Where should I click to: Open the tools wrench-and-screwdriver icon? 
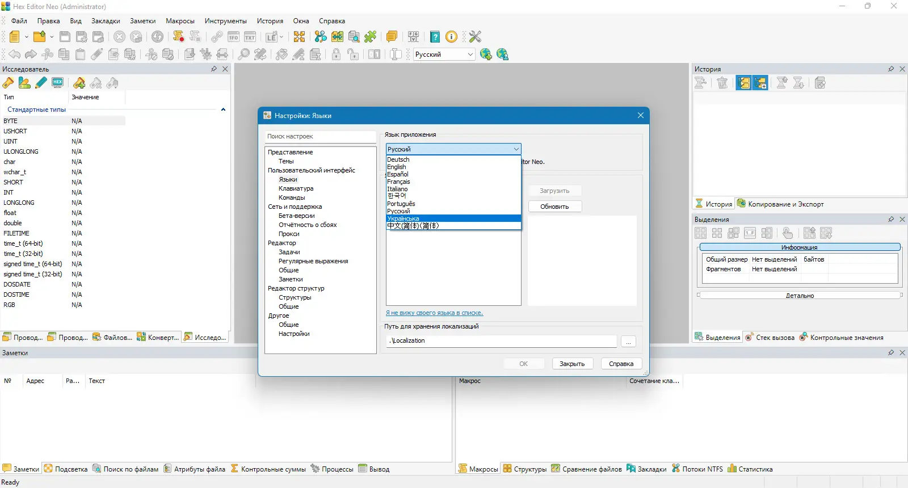475,37
